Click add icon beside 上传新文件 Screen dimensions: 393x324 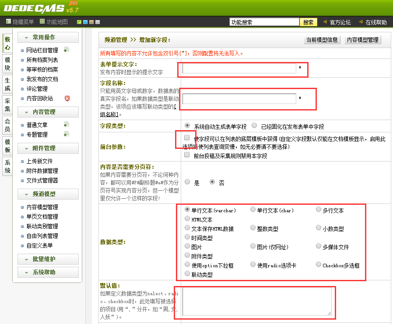point(67,161)
